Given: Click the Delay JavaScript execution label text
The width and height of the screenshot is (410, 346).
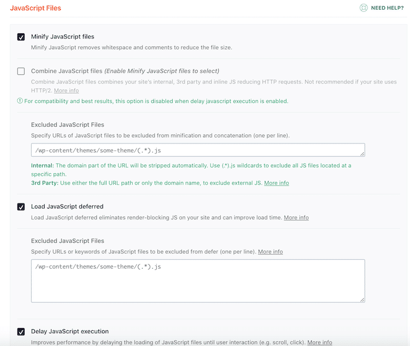Looking at the screenshot, I should click(x=70, y=331).
